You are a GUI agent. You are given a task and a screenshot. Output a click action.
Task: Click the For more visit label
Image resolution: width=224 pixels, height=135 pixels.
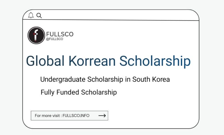[x=47, y=115]
